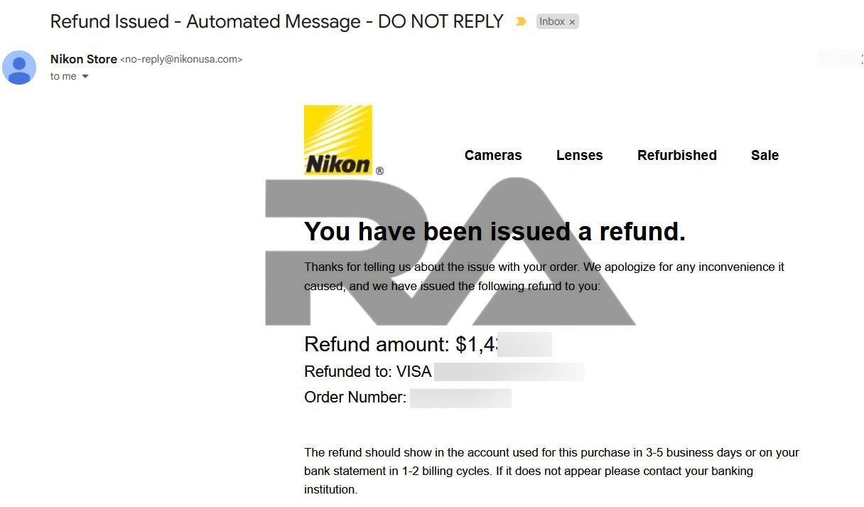Image resolution: width=864 pixels, height=507 pixels.
Task: Click the paragraph about 3-5 business days
Action: point(551,471)
